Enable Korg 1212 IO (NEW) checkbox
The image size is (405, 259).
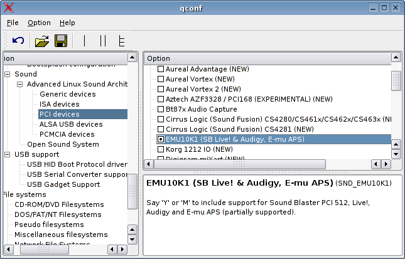pos(161,149)
